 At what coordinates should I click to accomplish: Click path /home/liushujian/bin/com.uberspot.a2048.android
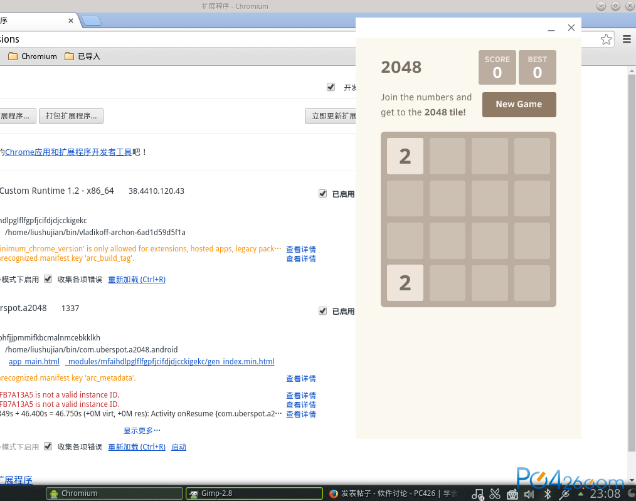pyautogui.click(x=92, y=349)
